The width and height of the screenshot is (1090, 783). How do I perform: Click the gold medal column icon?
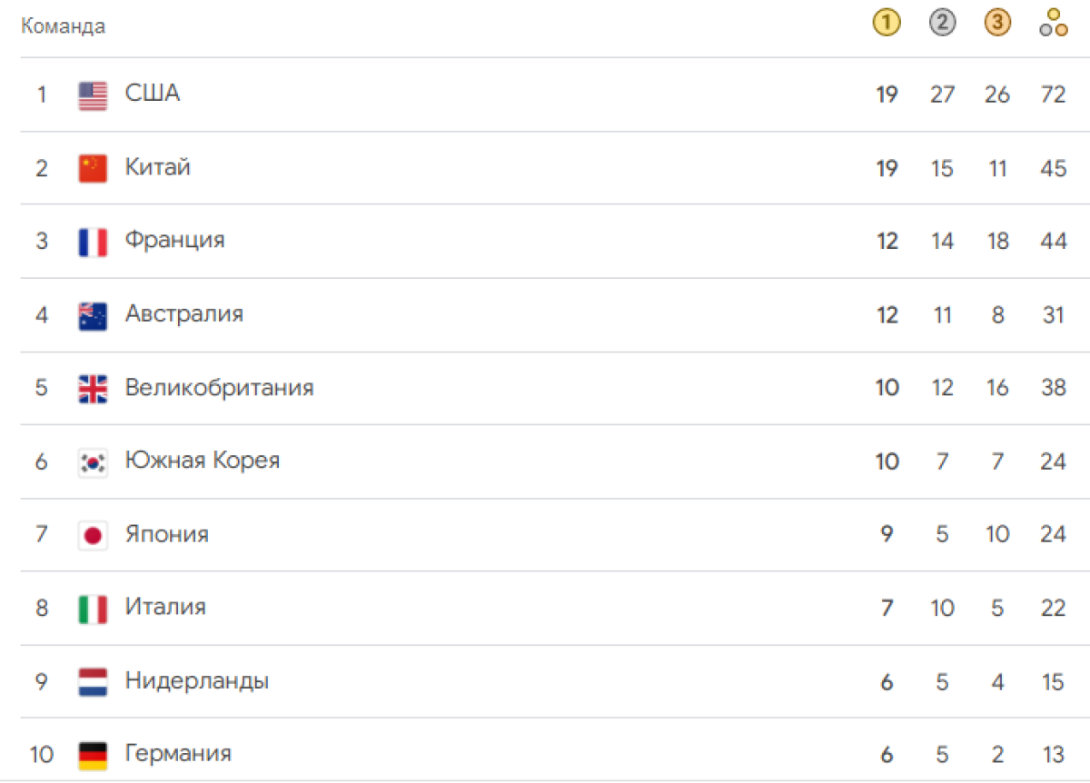tap(887, 24)
